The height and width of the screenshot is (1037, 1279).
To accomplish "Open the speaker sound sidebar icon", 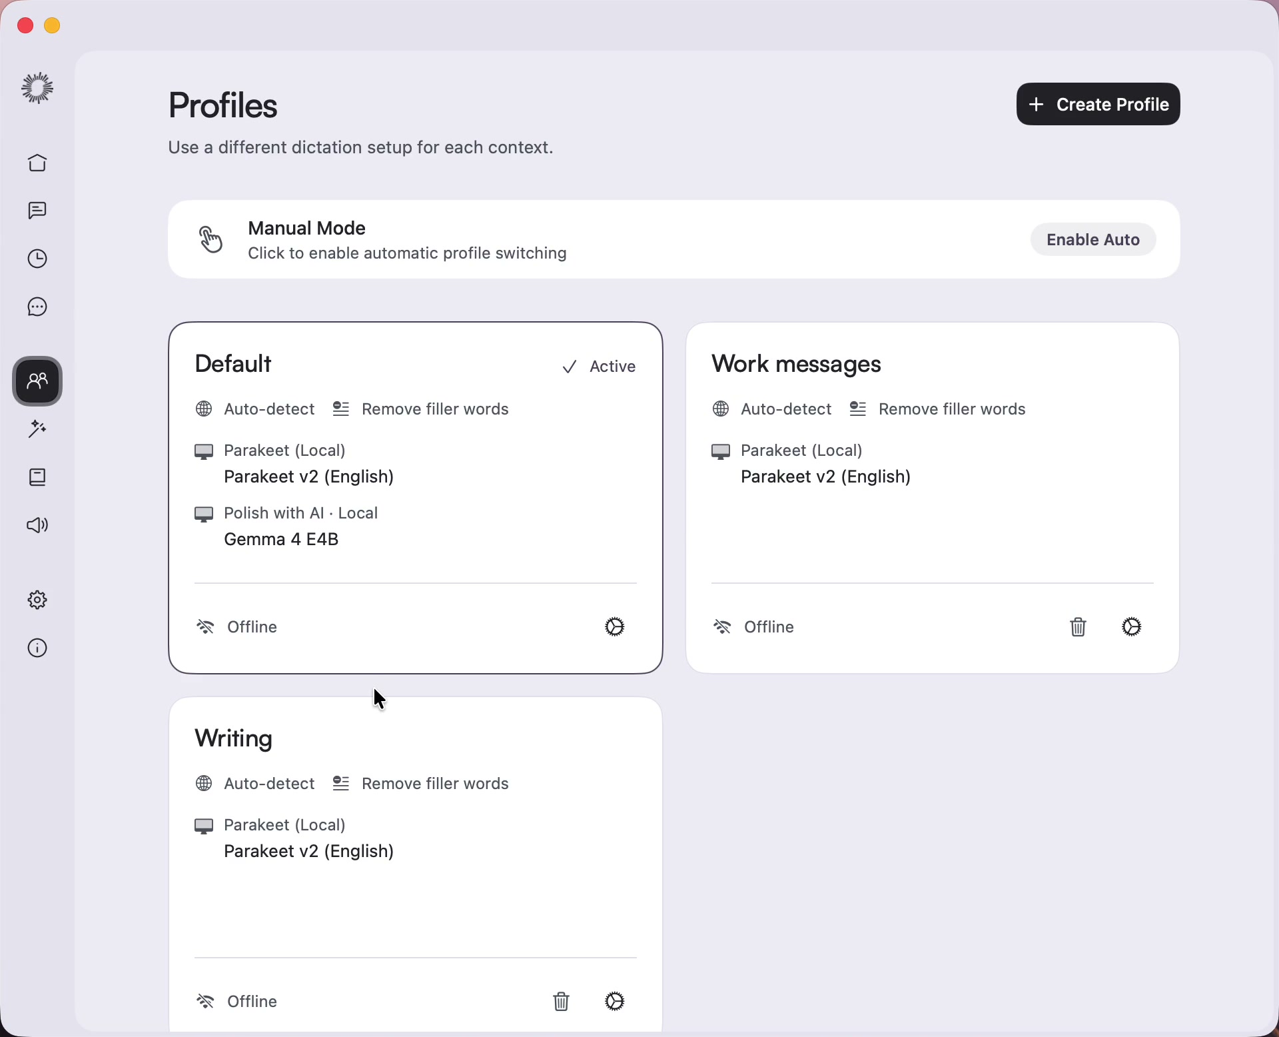I will pyautogui.click(x=38, y=526).
